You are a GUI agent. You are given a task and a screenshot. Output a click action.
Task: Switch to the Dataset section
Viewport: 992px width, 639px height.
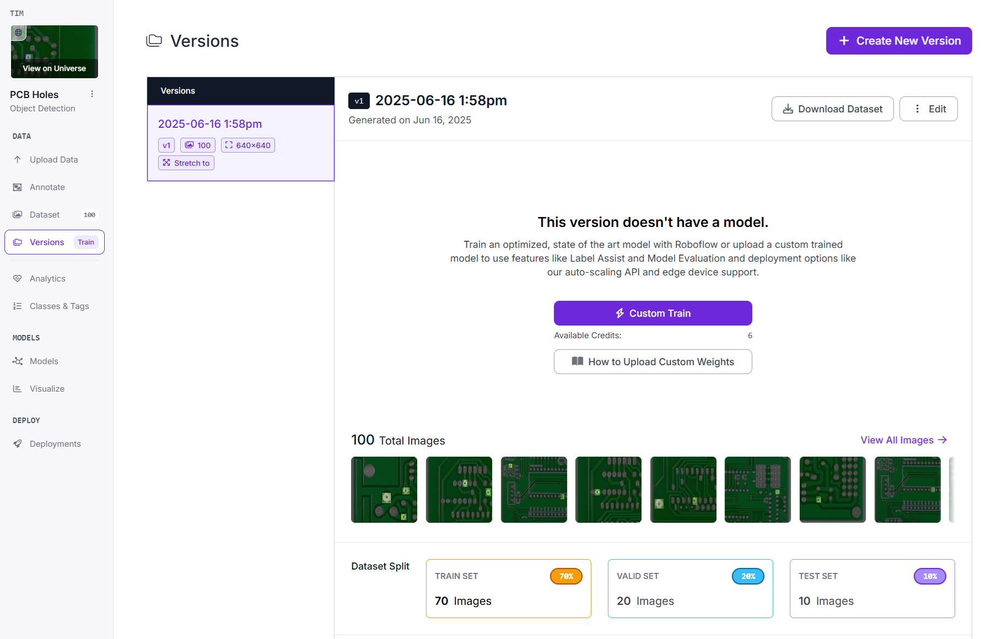[44, 214]
